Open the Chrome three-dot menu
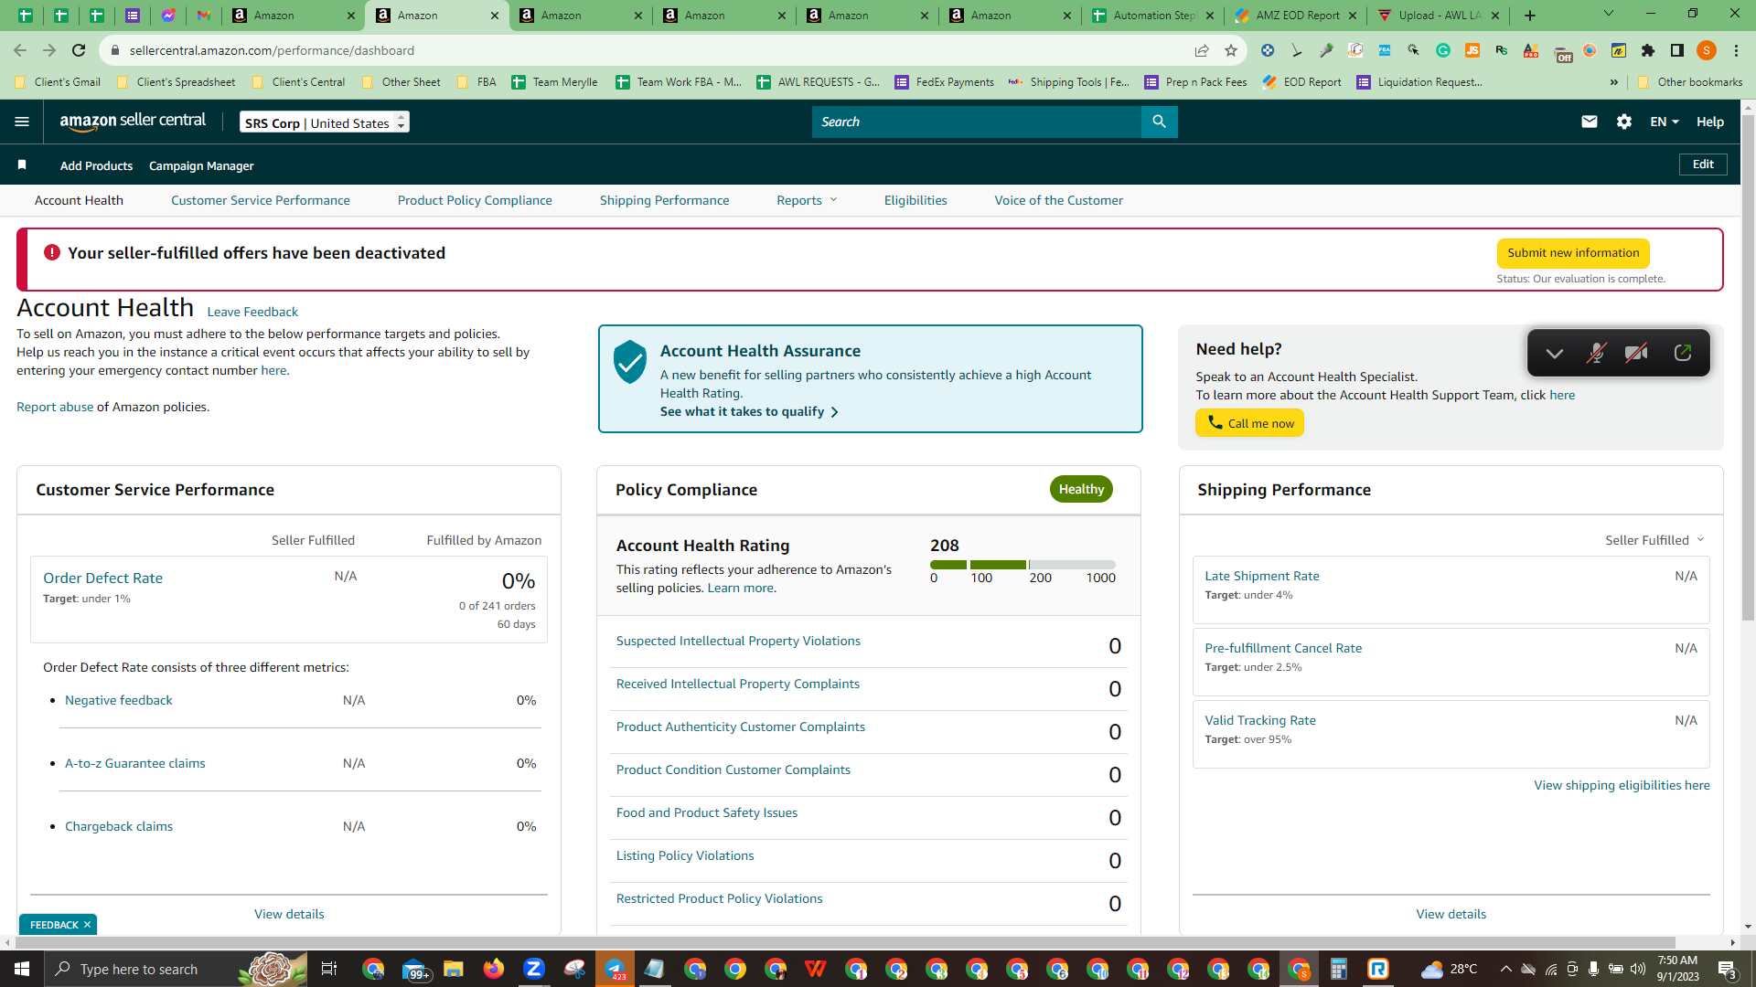 point(1737,50)
